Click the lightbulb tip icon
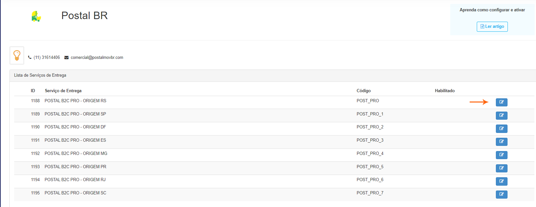 coord(17,56)
